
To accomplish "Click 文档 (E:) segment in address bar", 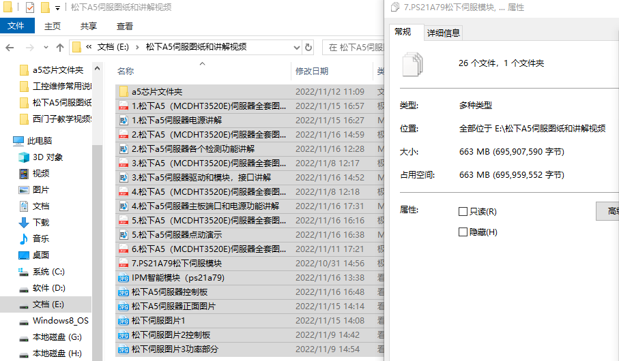I will tap(113, 47).
